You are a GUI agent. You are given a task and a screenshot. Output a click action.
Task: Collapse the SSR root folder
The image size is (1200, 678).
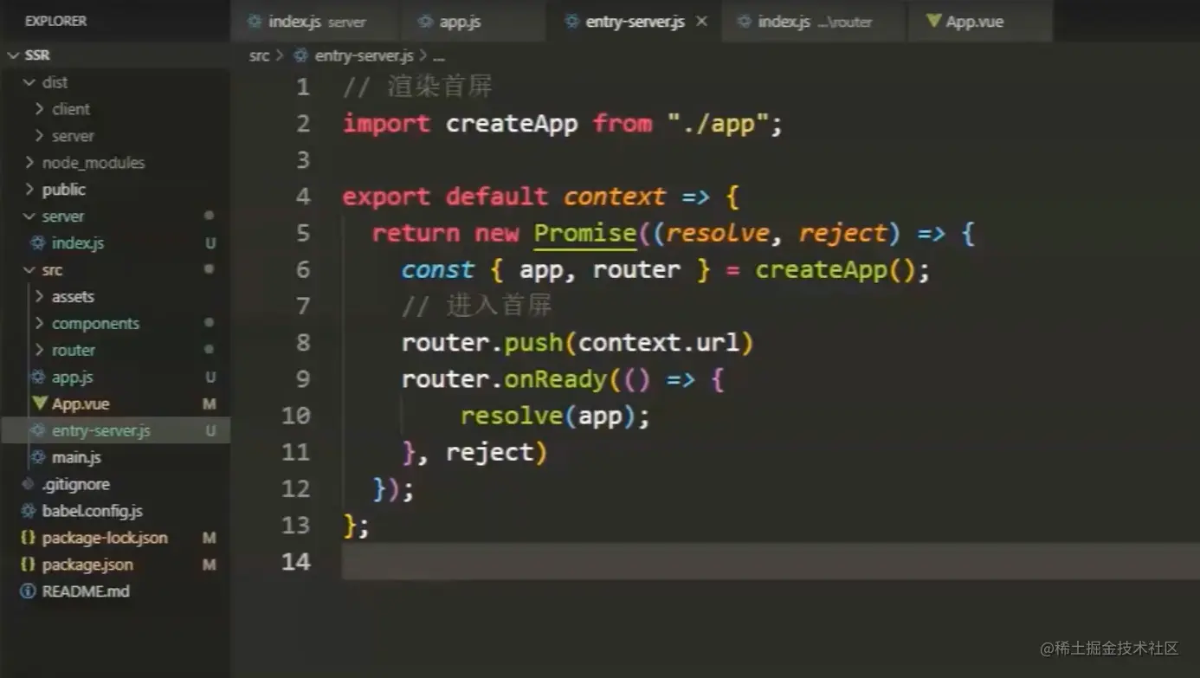pos(13,55)
